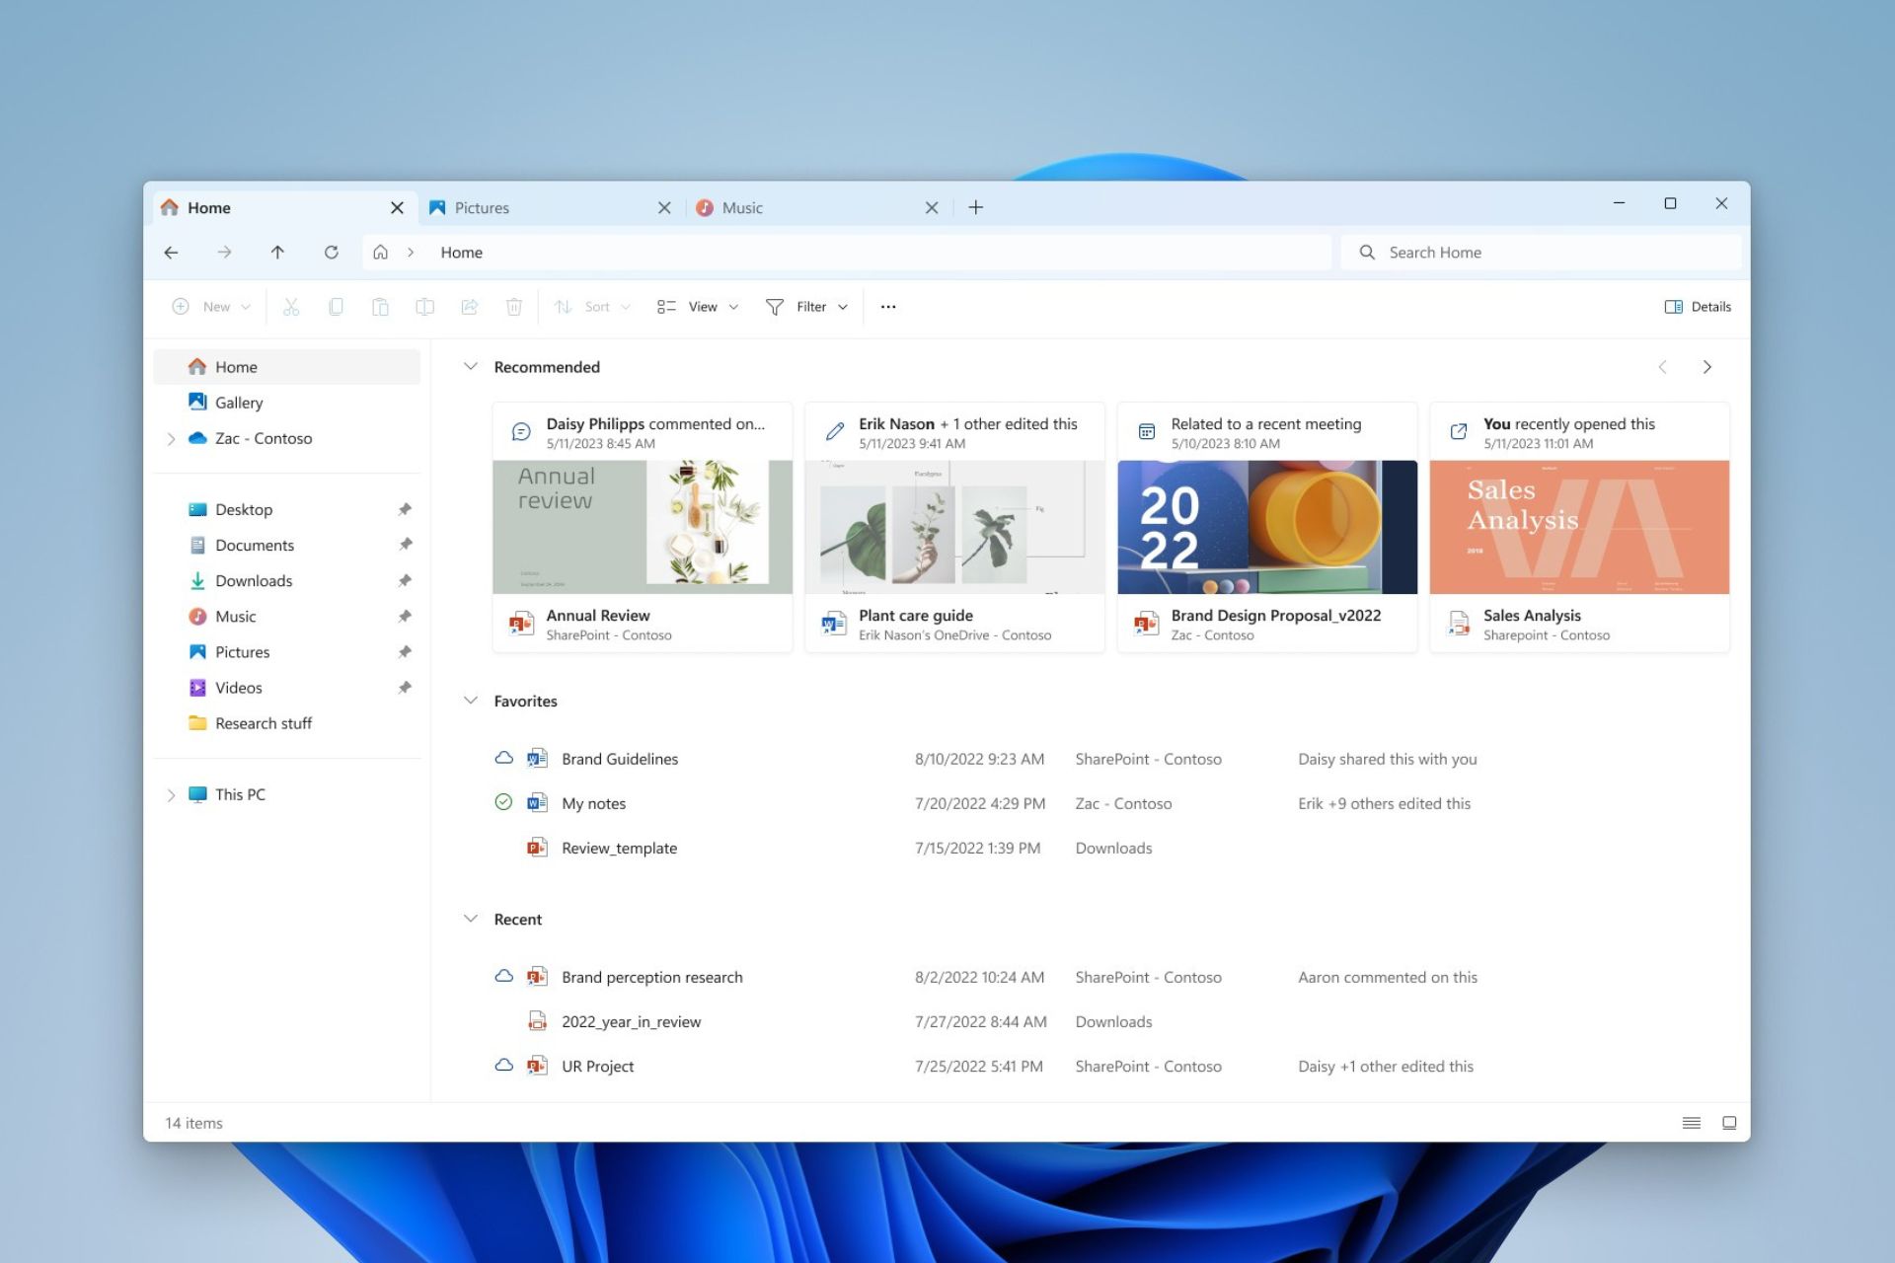Click the Up directory arrow
Image resolution: width=1895 pixels, height=1263 pixels.
tap(277, 253)
